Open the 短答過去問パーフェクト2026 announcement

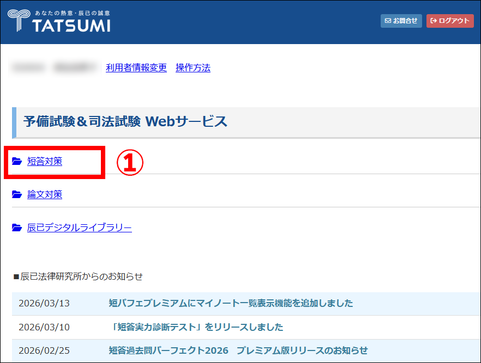pos(238,350)
